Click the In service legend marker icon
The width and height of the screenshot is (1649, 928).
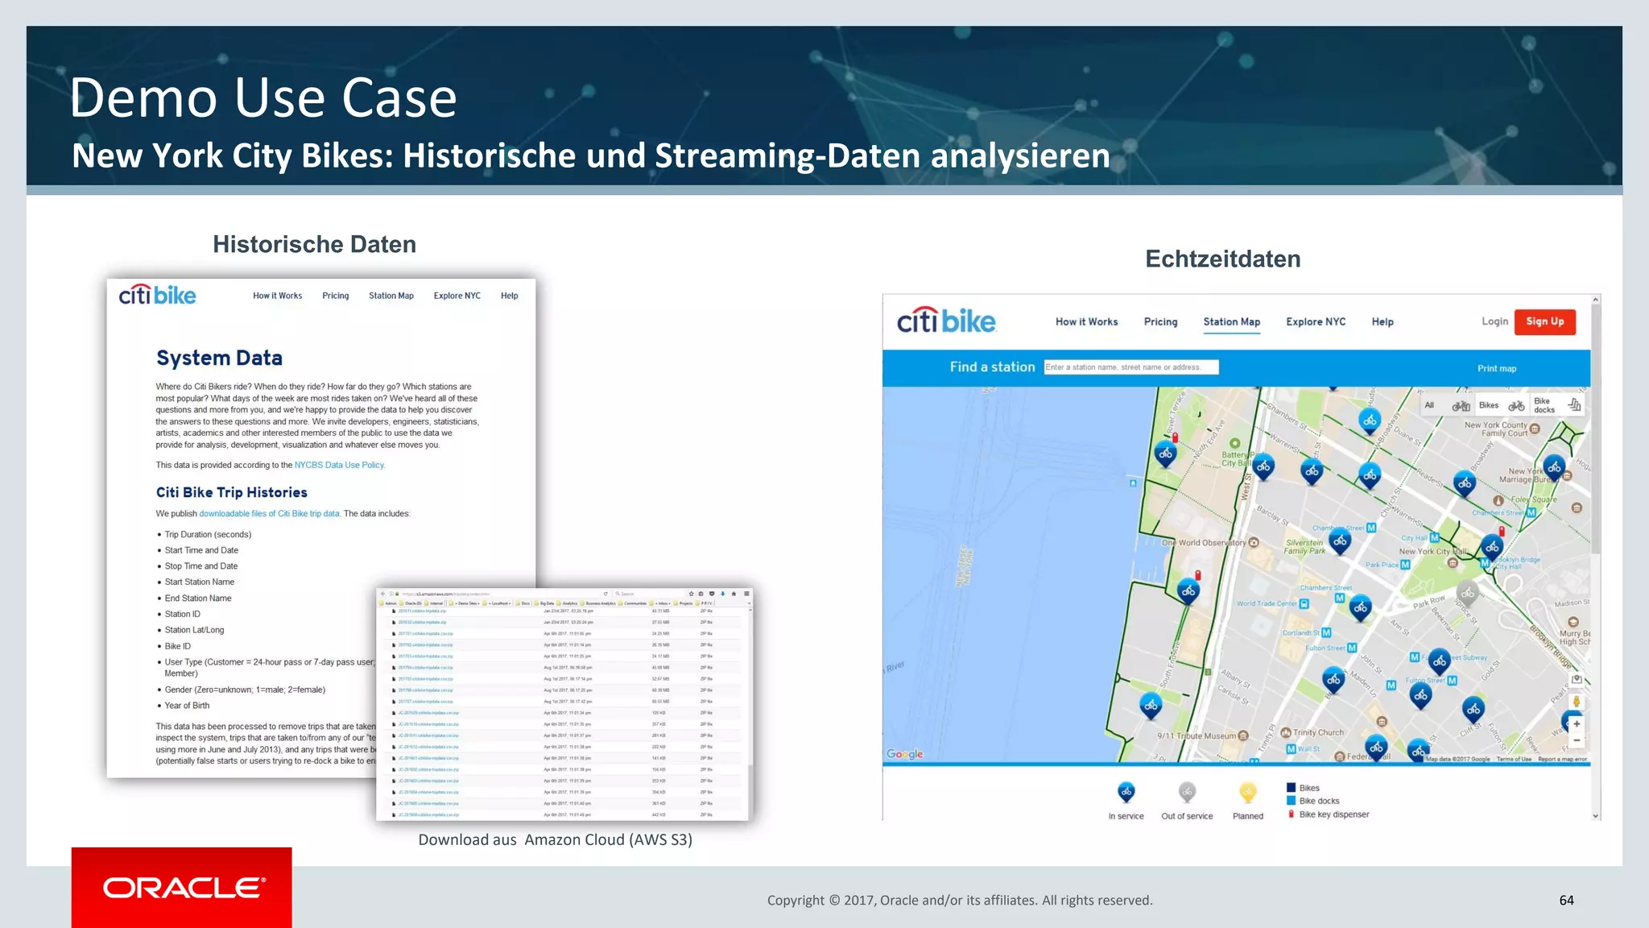click(1126, 793)
